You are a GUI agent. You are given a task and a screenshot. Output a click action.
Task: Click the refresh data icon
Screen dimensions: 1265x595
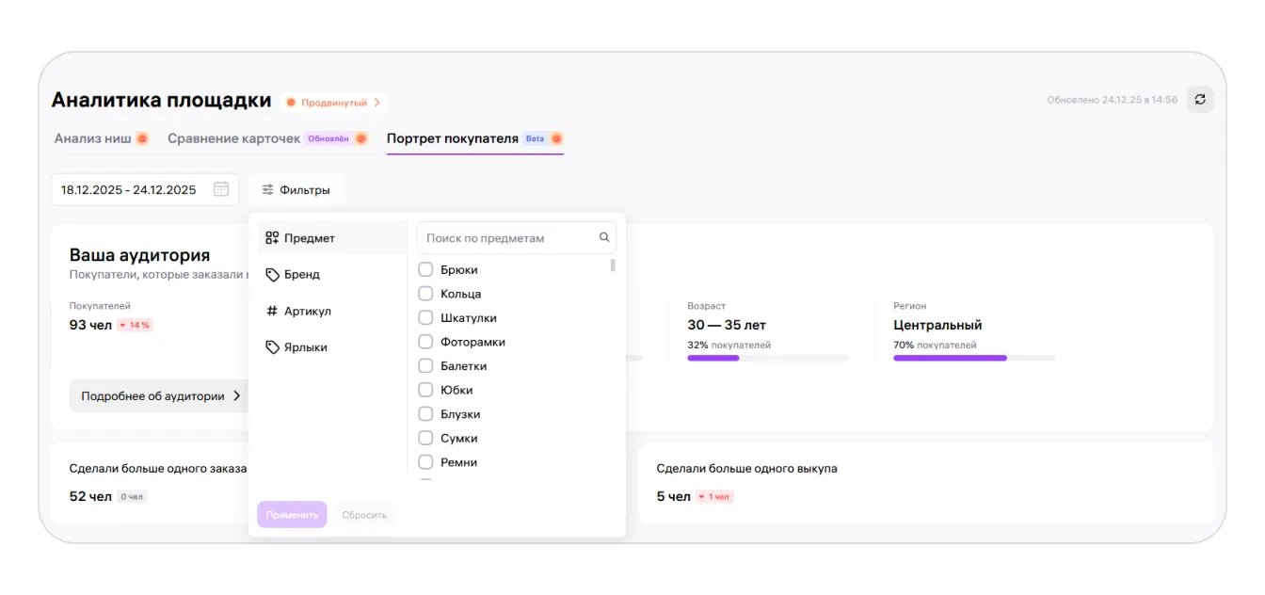1199,100
